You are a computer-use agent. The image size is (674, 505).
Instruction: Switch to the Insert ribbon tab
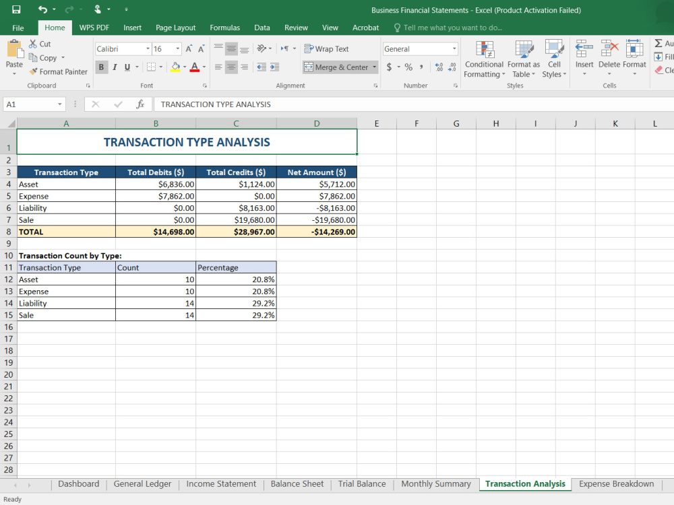132,28
